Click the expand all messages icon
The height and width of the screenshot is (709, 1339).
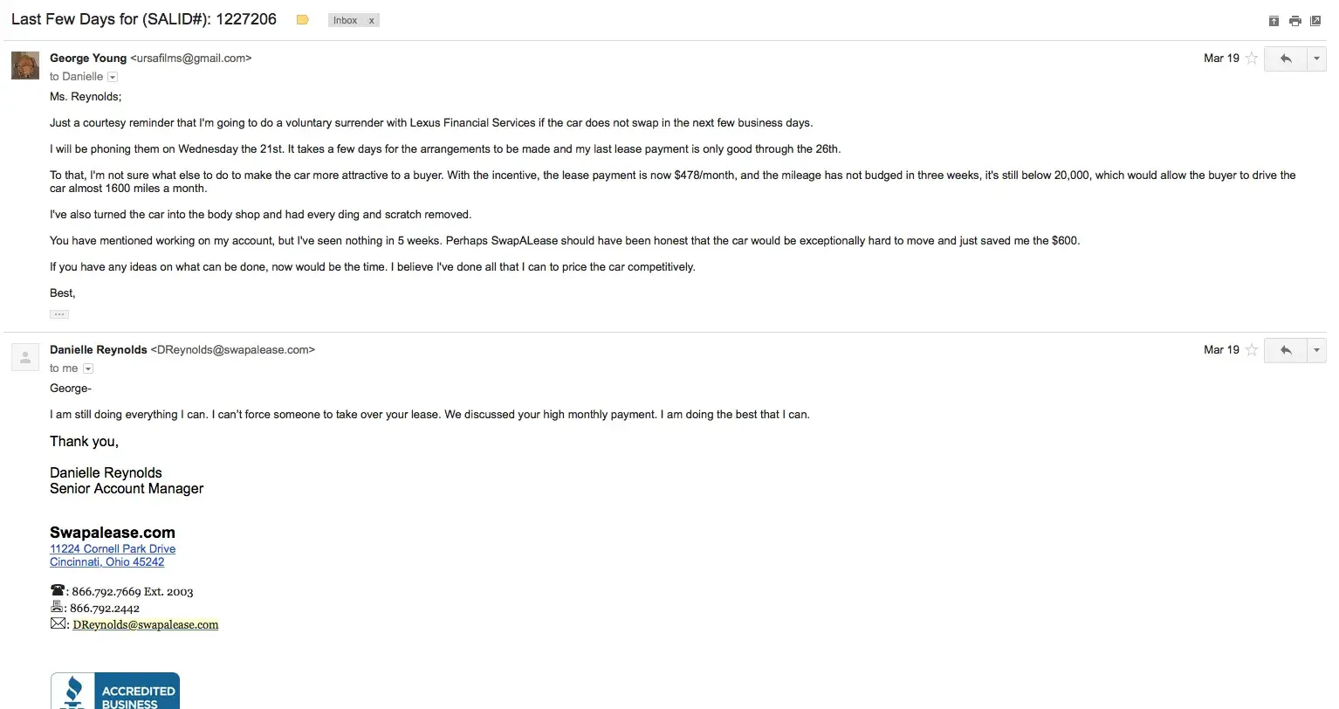click(x=1274, y=21)
